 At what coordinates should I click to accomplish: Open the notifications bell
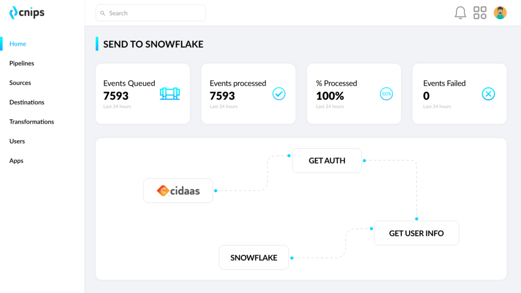pyautogui.click(x=460, y=13)
